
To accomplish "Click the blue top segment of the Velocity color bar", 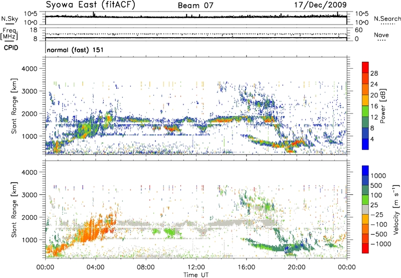I will pos(365,171).
